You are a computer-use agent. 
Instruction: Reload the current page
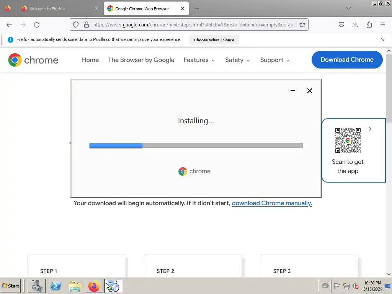[37, 25]
